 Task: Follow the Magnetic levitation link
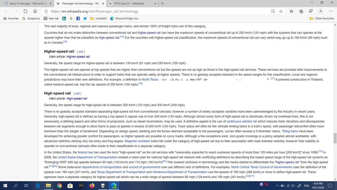point(137,141)
